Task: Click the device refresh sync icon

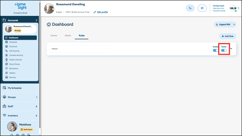Action: pos(239,8)
